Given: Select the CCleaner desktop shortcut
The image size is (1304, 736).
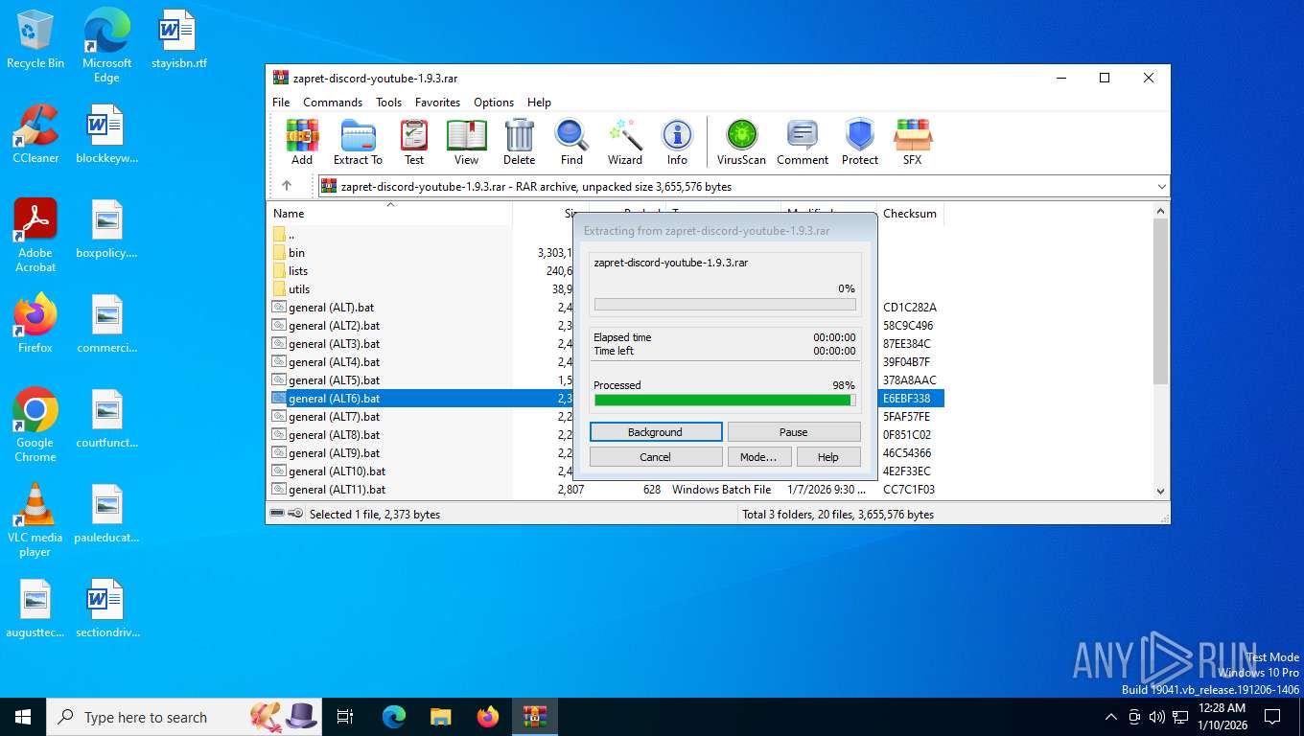Looking at the screenshot, I should 35,134.
